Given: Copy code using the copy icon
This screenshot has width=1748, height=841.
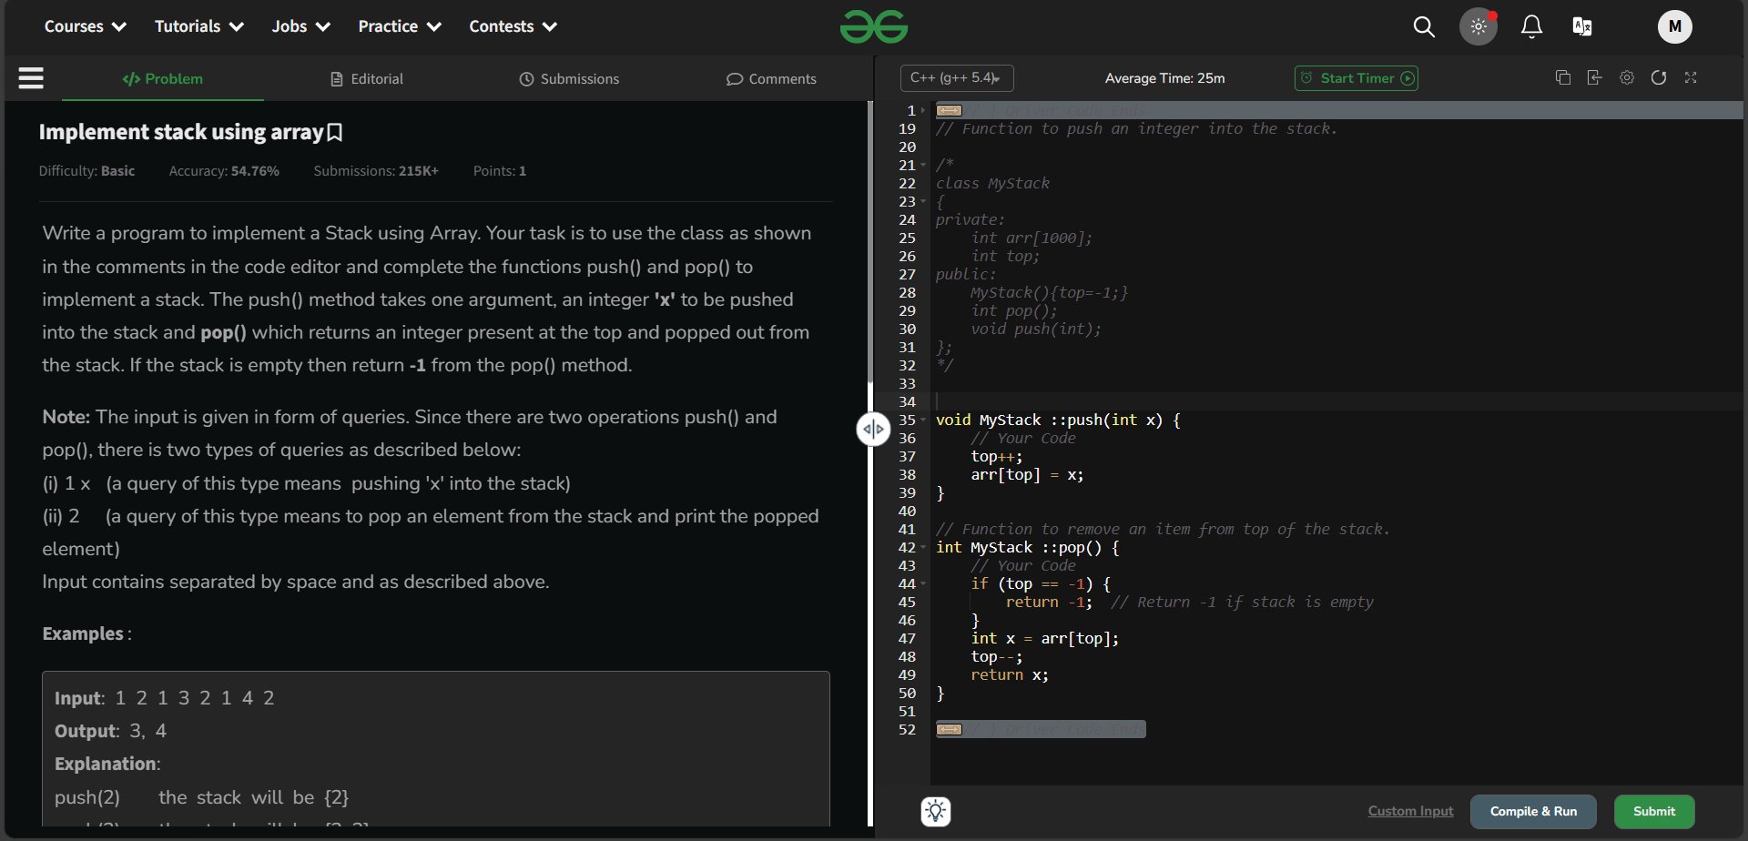Looking at the screenshot, I should point(1563,78).
